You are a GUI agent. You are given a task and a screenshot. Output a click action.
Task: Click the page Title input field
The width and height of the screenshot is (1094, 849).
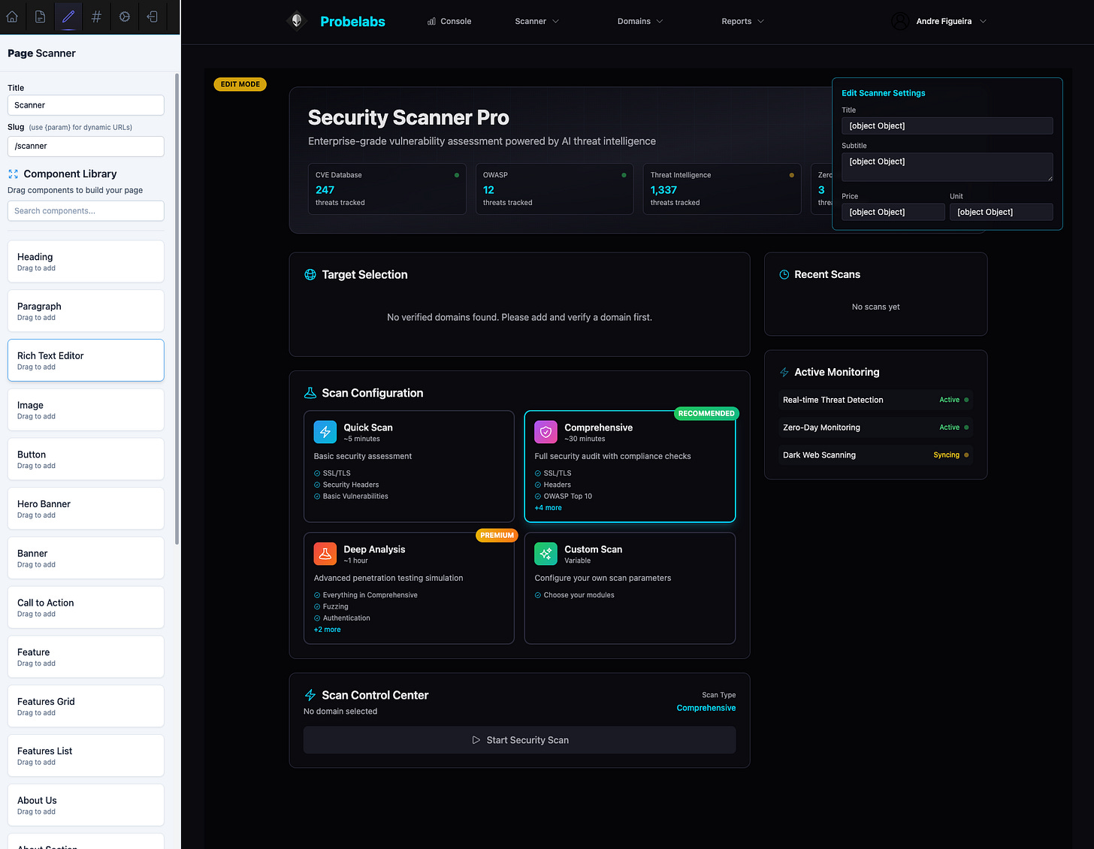click(x=86, y=105)
